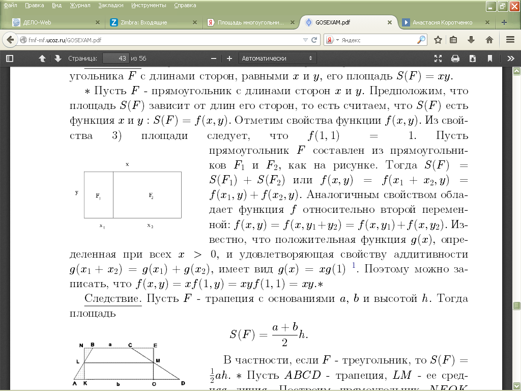521x391 pixels.
Task: Click the text 'из 56' page count
Action: (138, 59)
